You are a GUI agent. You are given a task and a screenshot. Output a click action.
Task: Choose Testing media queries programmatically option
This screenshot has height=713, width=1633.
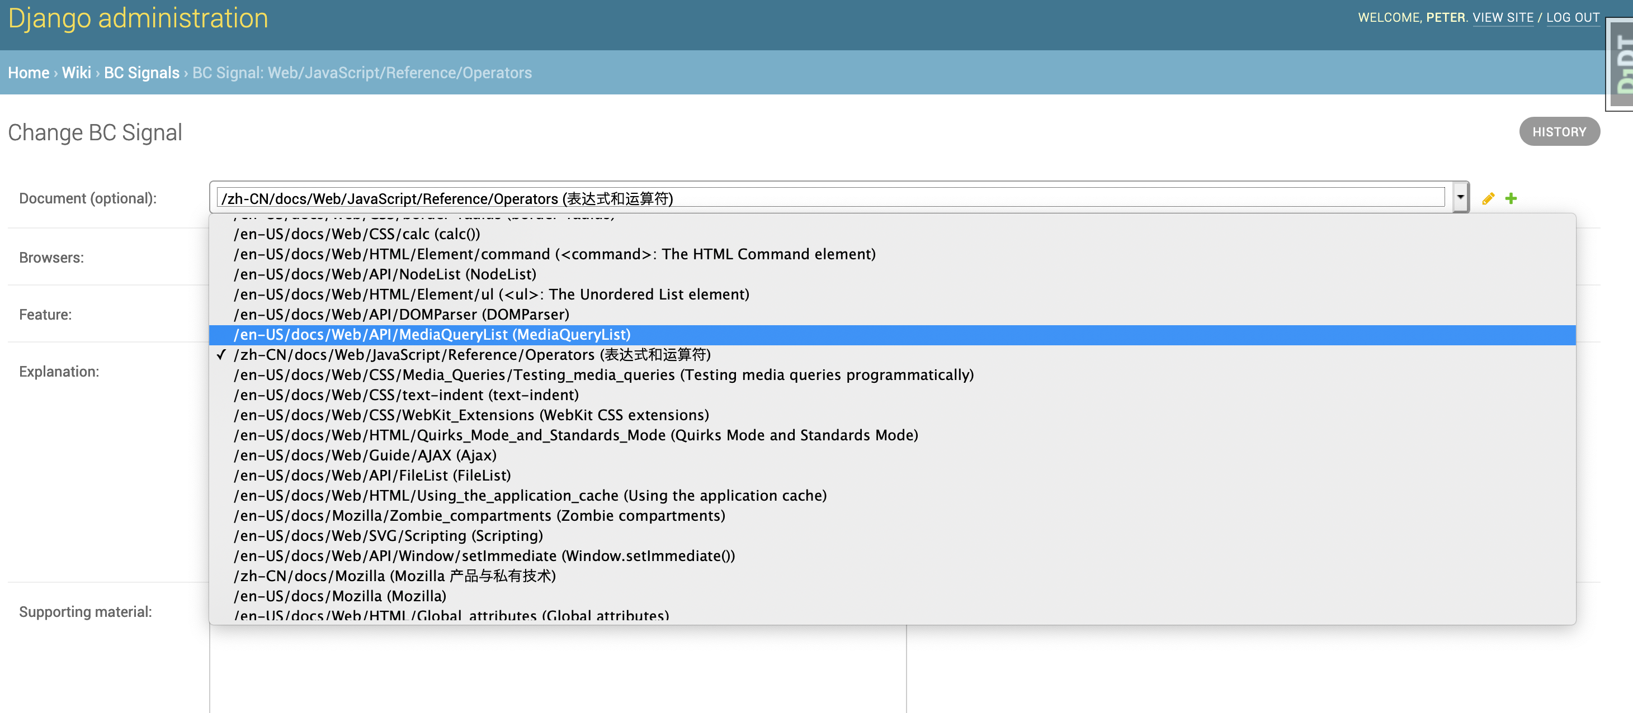pyautogui.click(x=892, y=375)
